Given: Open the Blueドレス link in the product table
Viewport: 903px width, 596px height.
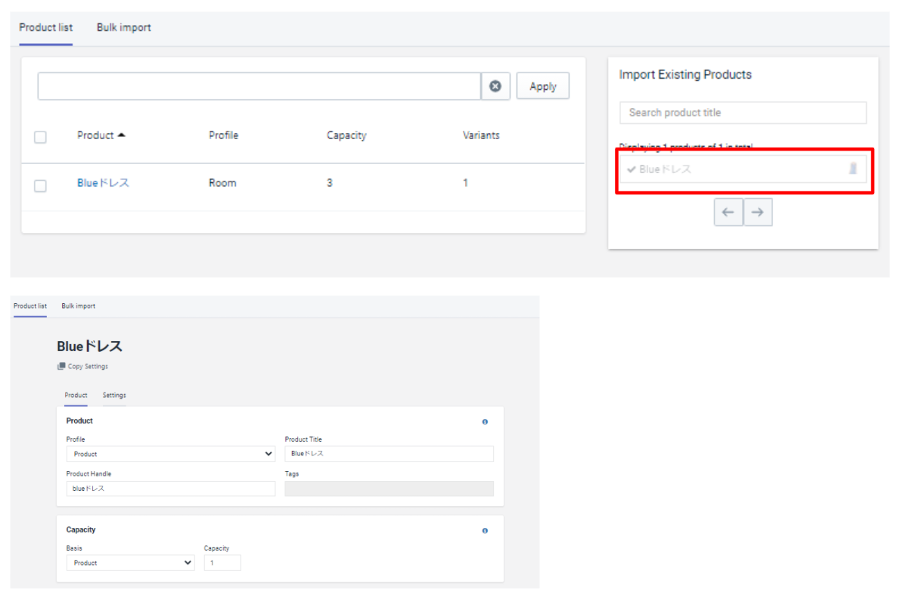Looking at the screenshot, I should click(x=103, y=183).
